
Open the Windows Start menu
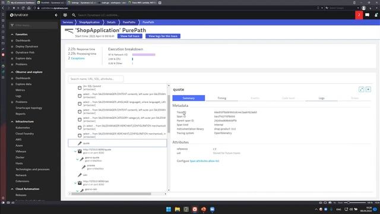169,209
